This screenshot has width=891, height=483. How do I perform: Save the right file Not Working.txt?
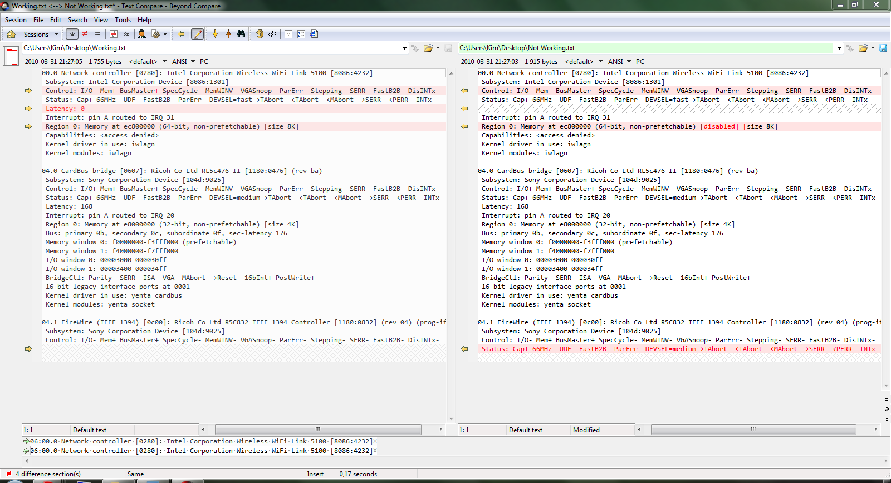tap(883, 48)
